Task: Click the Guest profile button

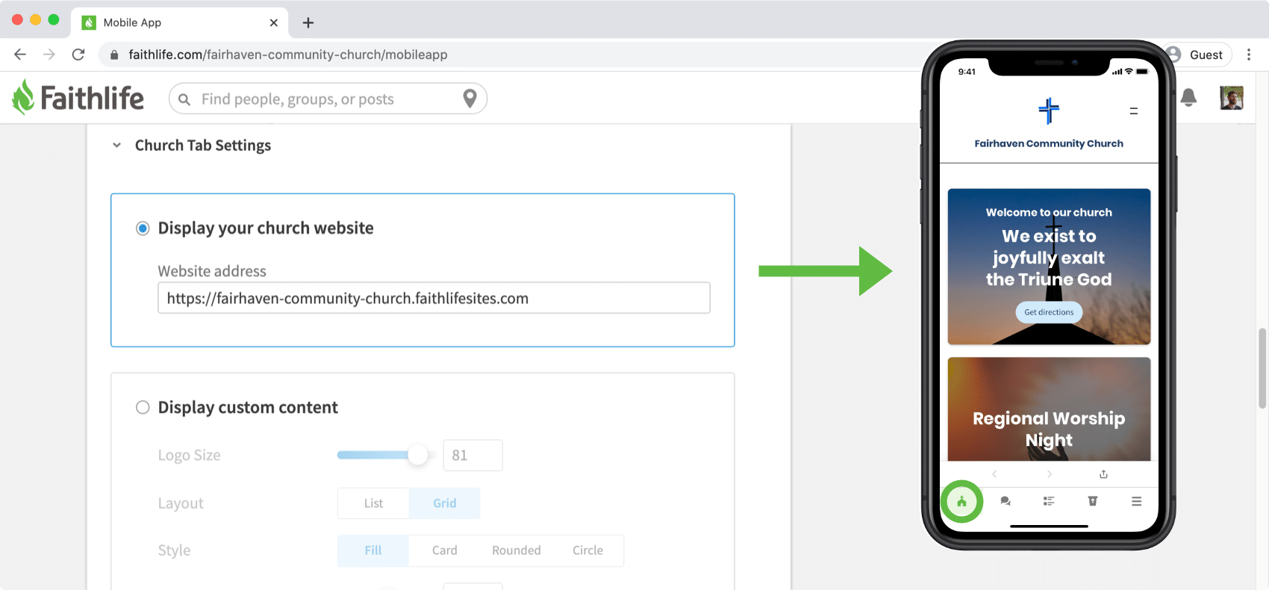Action: (x=1198, y=55)
